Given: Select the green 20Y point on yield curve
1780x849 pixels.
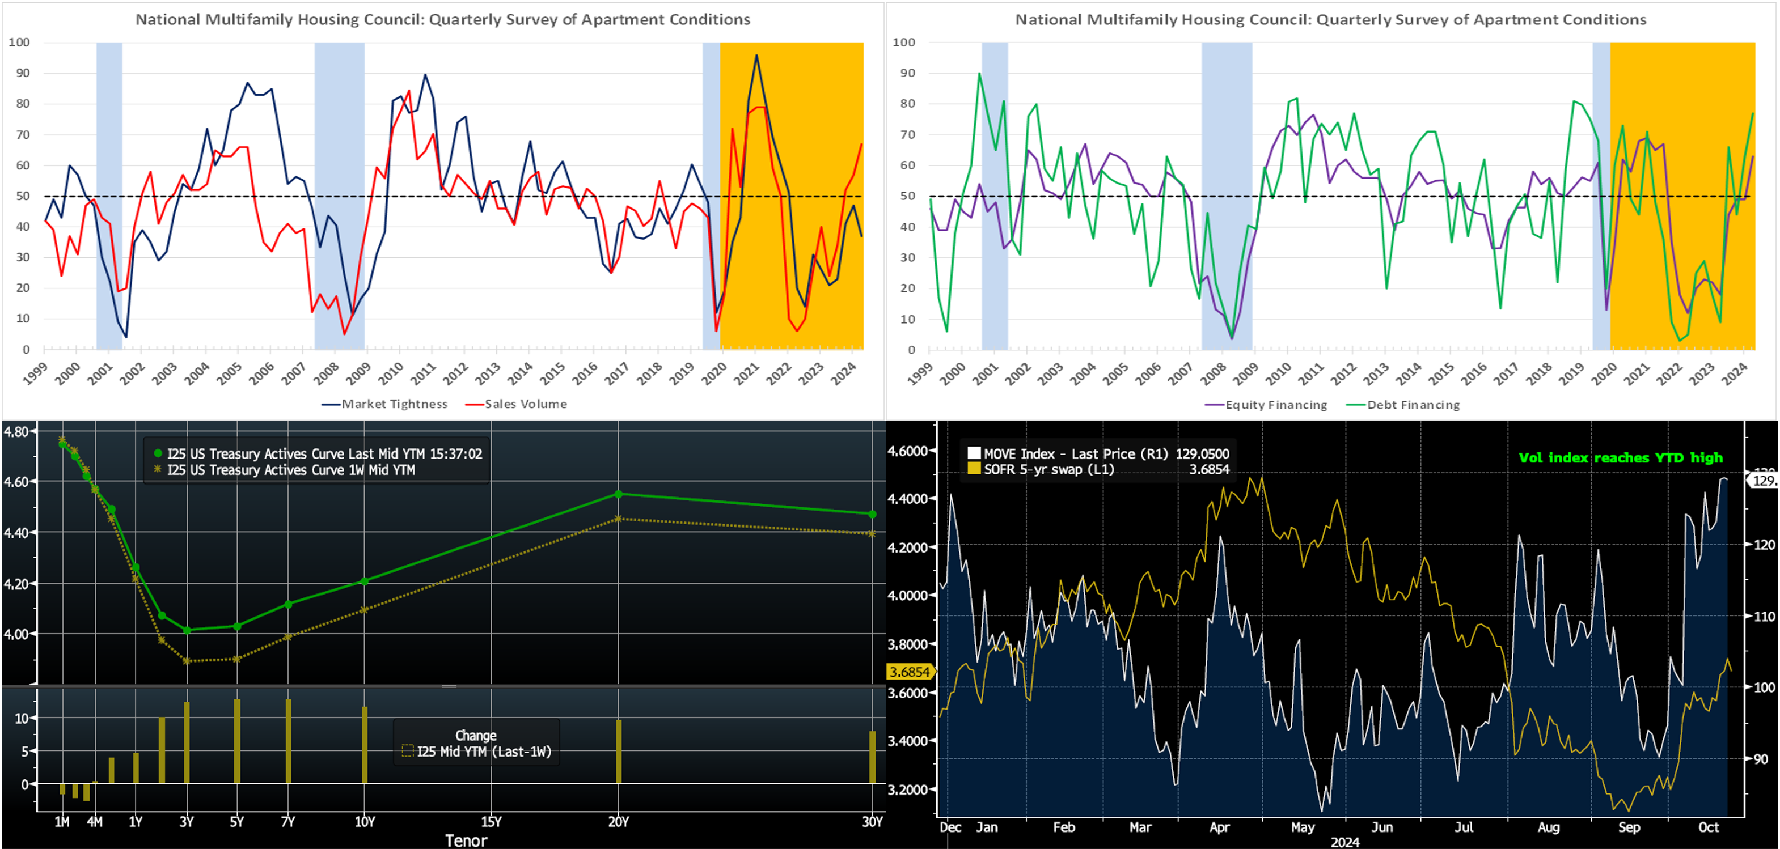Looking at the screenshot, I should point(619,494).
